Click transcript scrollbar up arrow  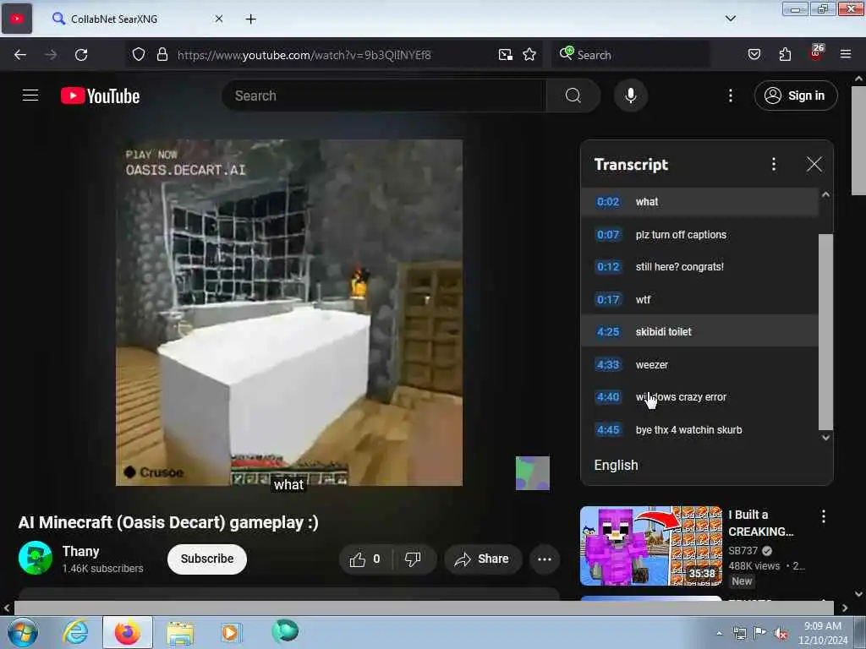(825, 195)
